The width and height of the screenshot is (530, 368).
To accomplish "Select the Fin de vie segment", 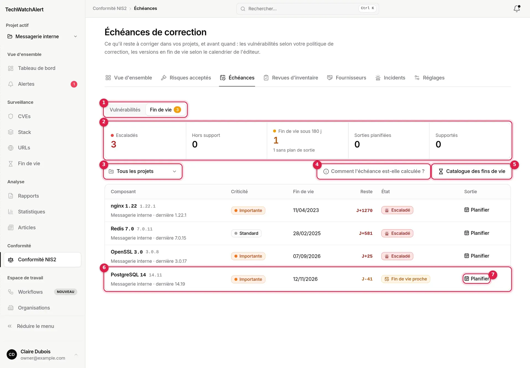I will point(165,110).
